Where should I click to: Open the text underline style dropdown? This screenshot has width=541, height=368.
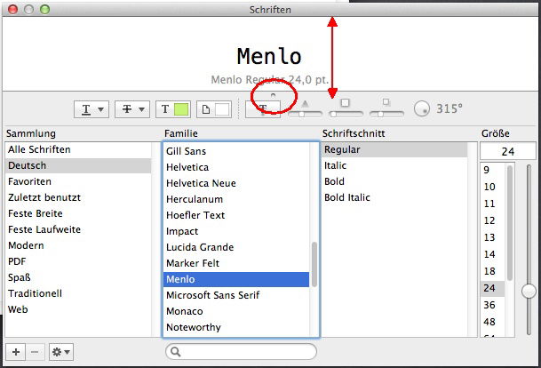[x=91, y=109]
